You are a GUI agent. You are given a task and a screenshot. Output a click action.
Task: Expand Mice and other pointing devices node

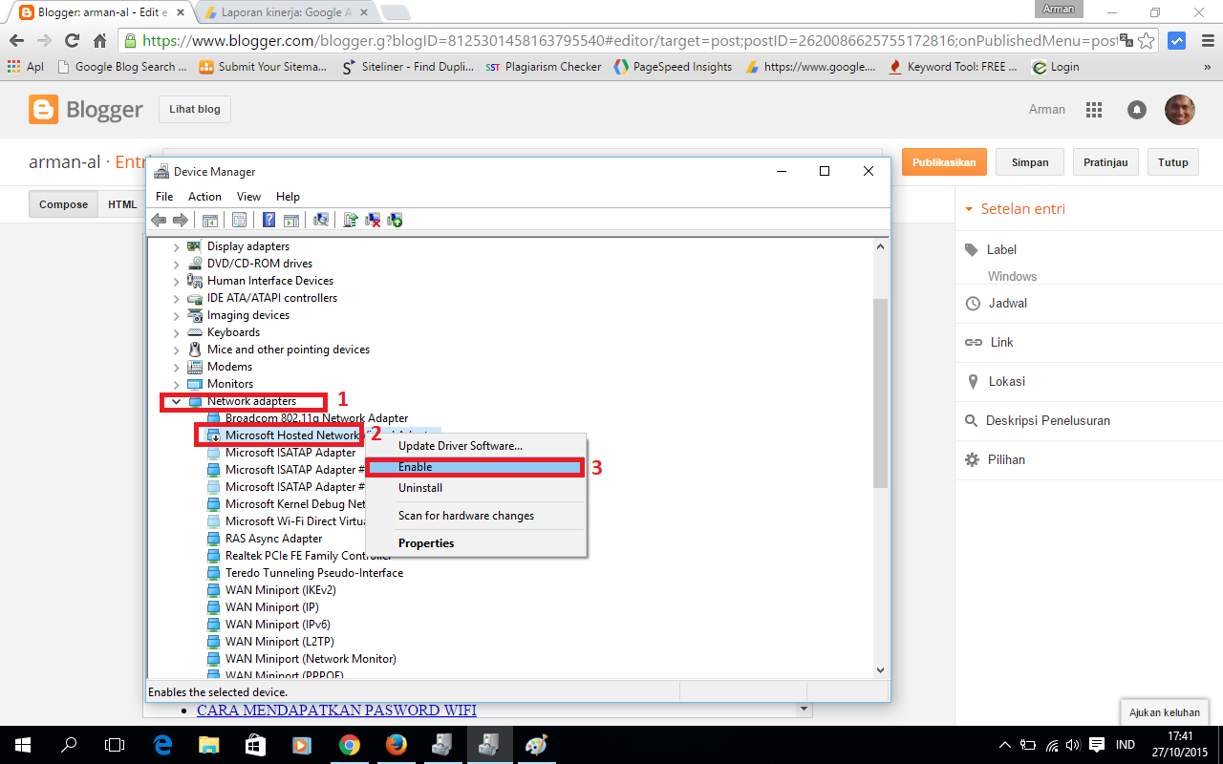tap(176, 350)
